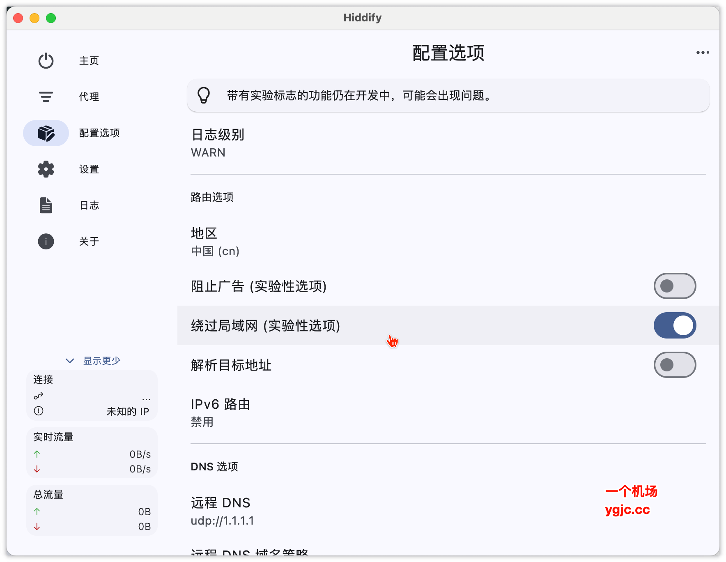Image resolution: width=726 pixels, height=562 pixels.
Task: Click the 配置选项 package icon
Action: click(46, 133)
